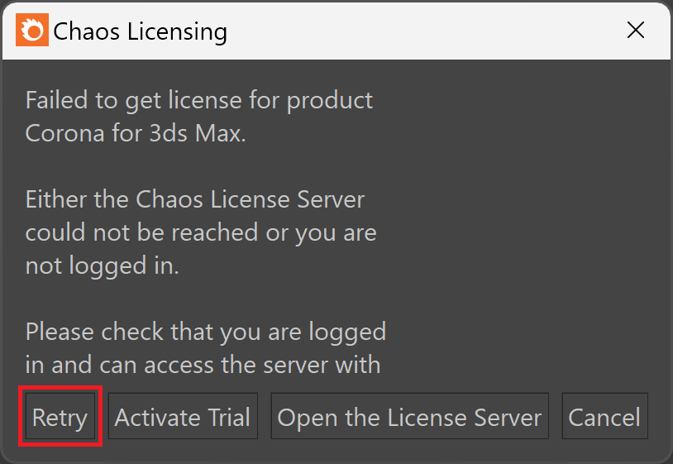Screen dimensions: 673x464
Task: Click the orange Chaos logo icon
Action: tap(32, 30)
